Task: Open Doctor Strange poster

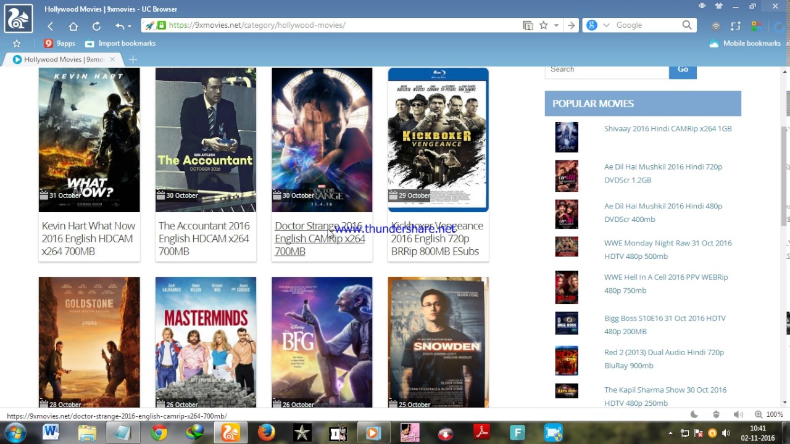Action: click(x=322, y=139)
